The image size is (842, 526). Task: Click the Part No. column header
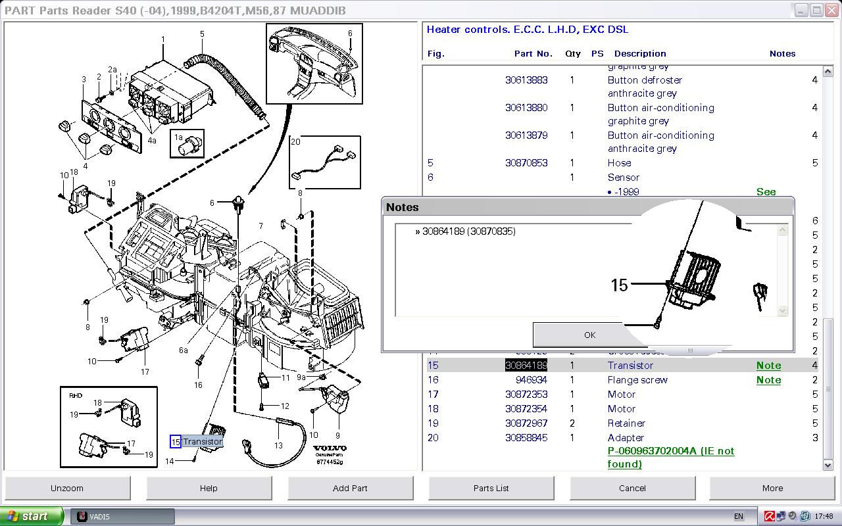click(533, 54)
